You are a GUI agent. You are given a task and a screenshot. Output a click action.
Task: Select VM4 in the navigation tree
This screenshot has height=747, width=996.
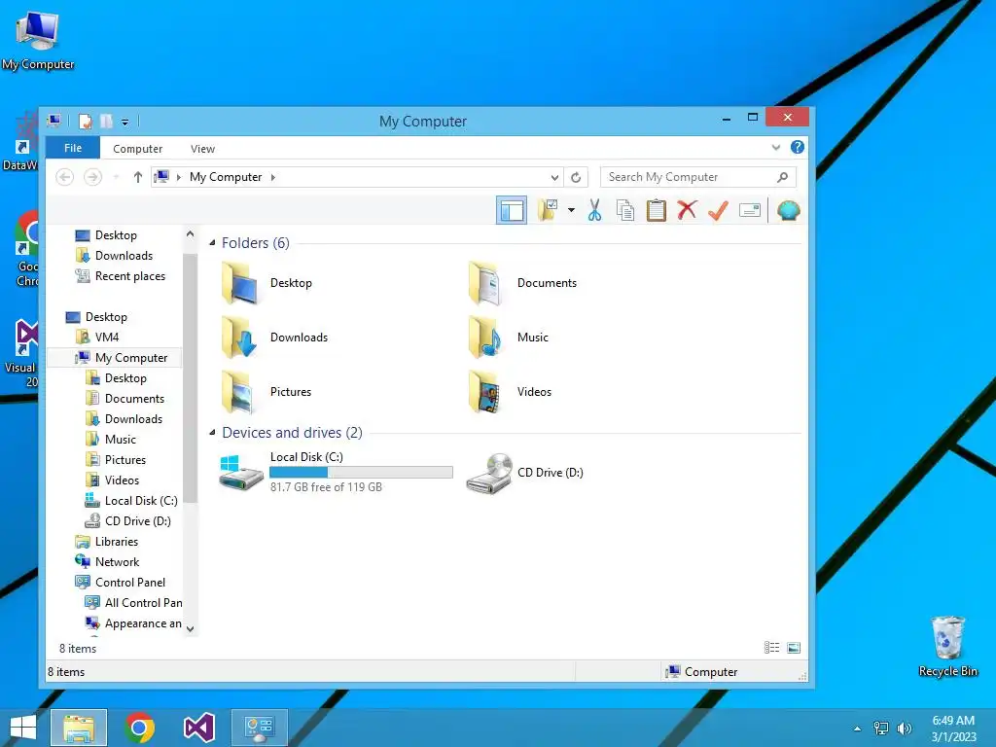(97, 337)
